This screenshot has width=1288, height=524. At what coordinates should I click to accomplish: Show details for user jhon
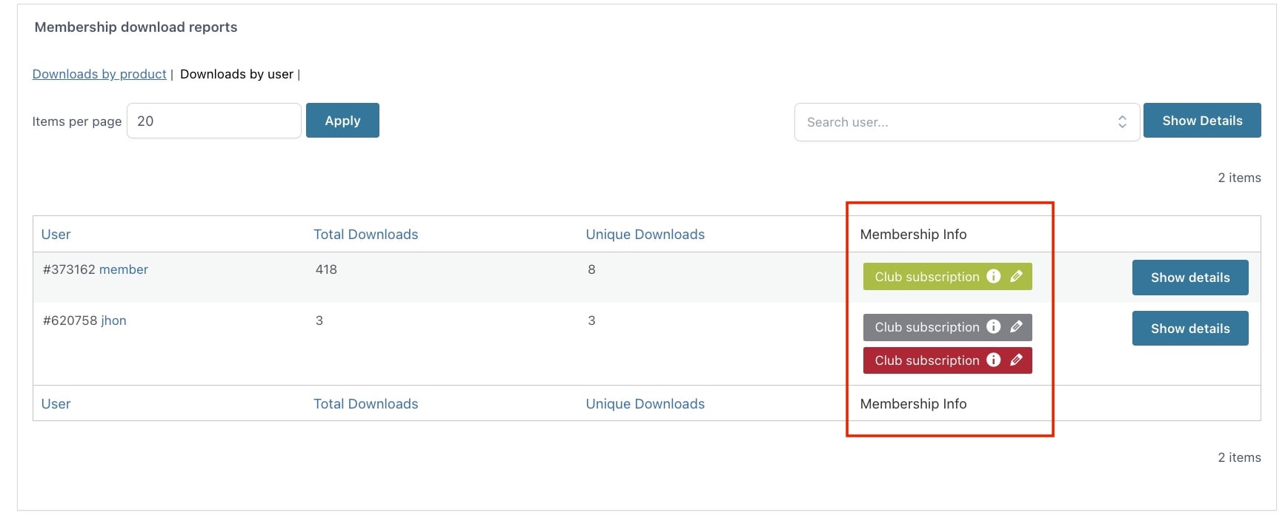[1190, 329]
